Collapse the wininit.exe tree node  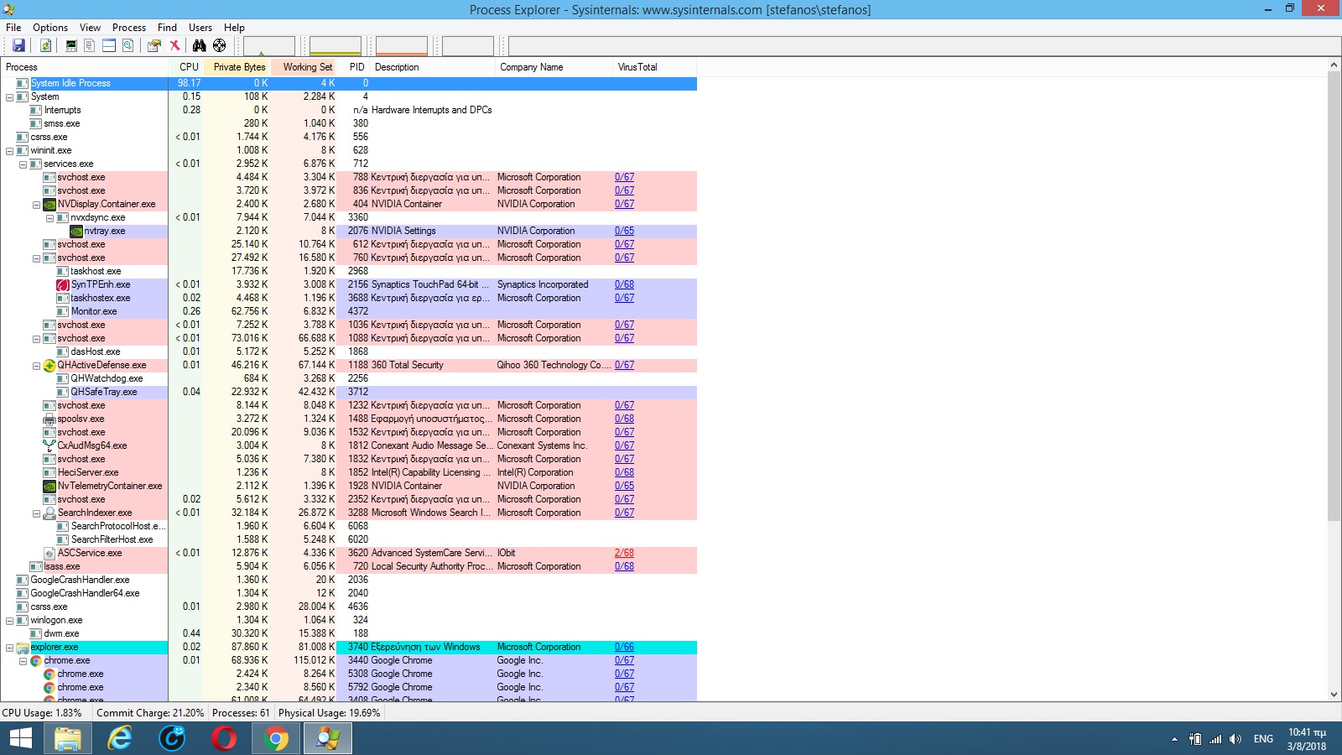pyautogui.click(x=9, y=151)
